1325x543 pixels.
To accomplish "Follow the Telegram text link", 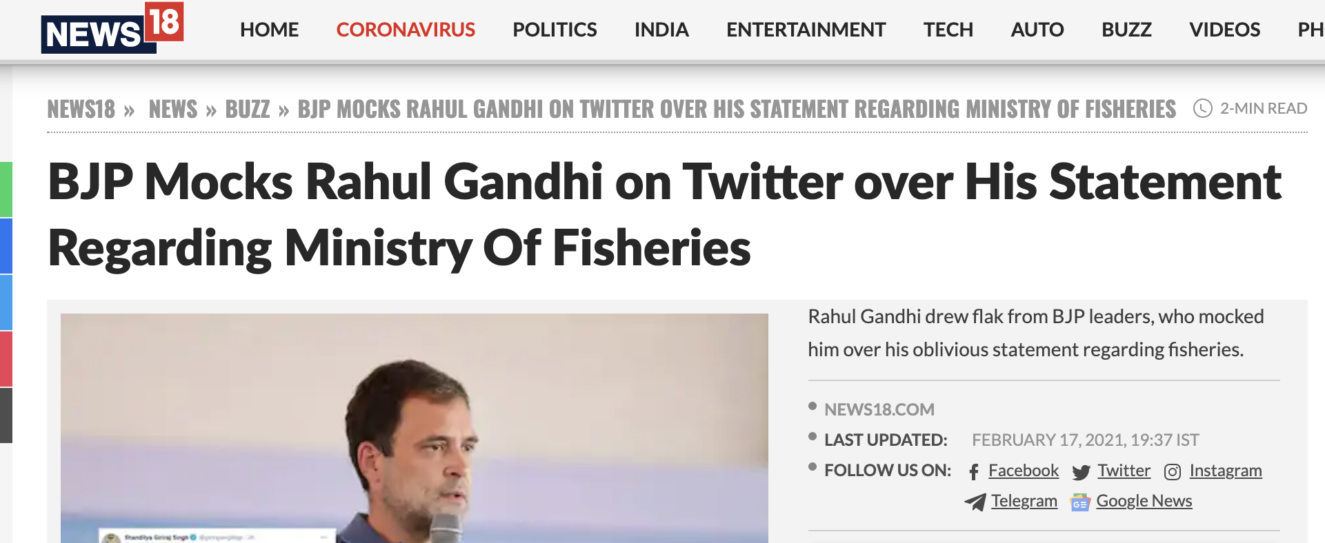I will [1024, 501].
